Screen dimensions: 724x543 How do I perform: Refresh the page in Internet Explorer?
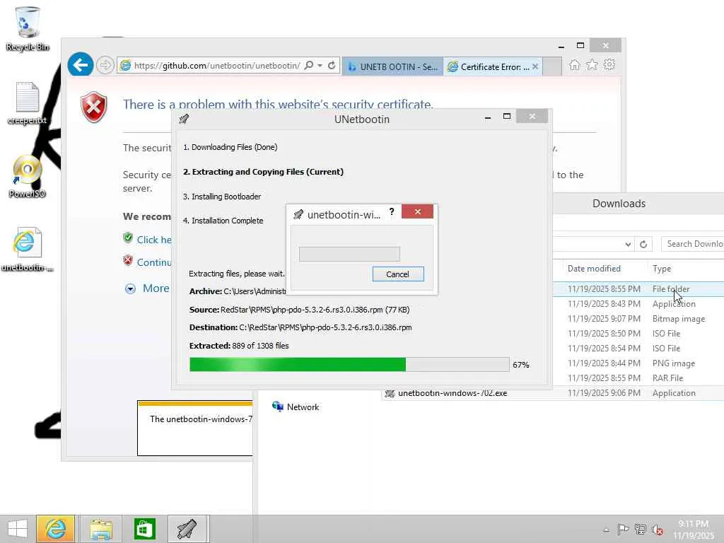332,66
